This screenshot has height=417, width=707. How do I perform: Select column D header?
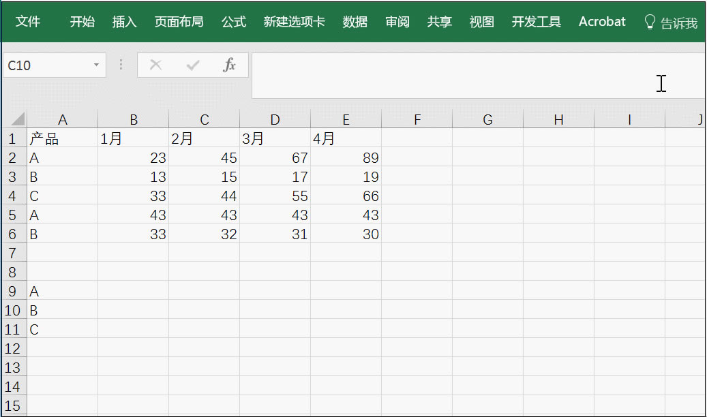tap(275, 119)
